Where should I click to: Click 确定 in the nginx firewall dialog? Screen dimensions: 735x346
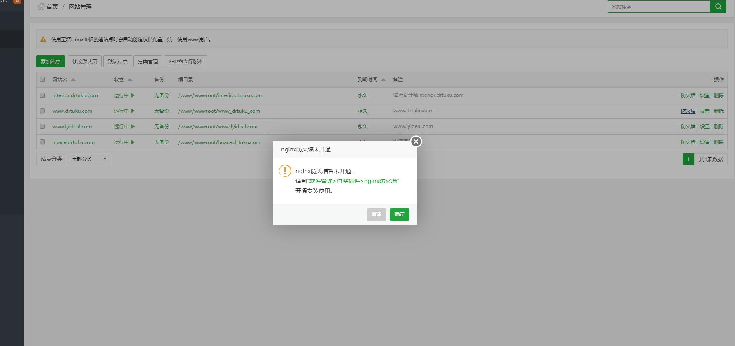pyautogui.click(x=400, y=214)
